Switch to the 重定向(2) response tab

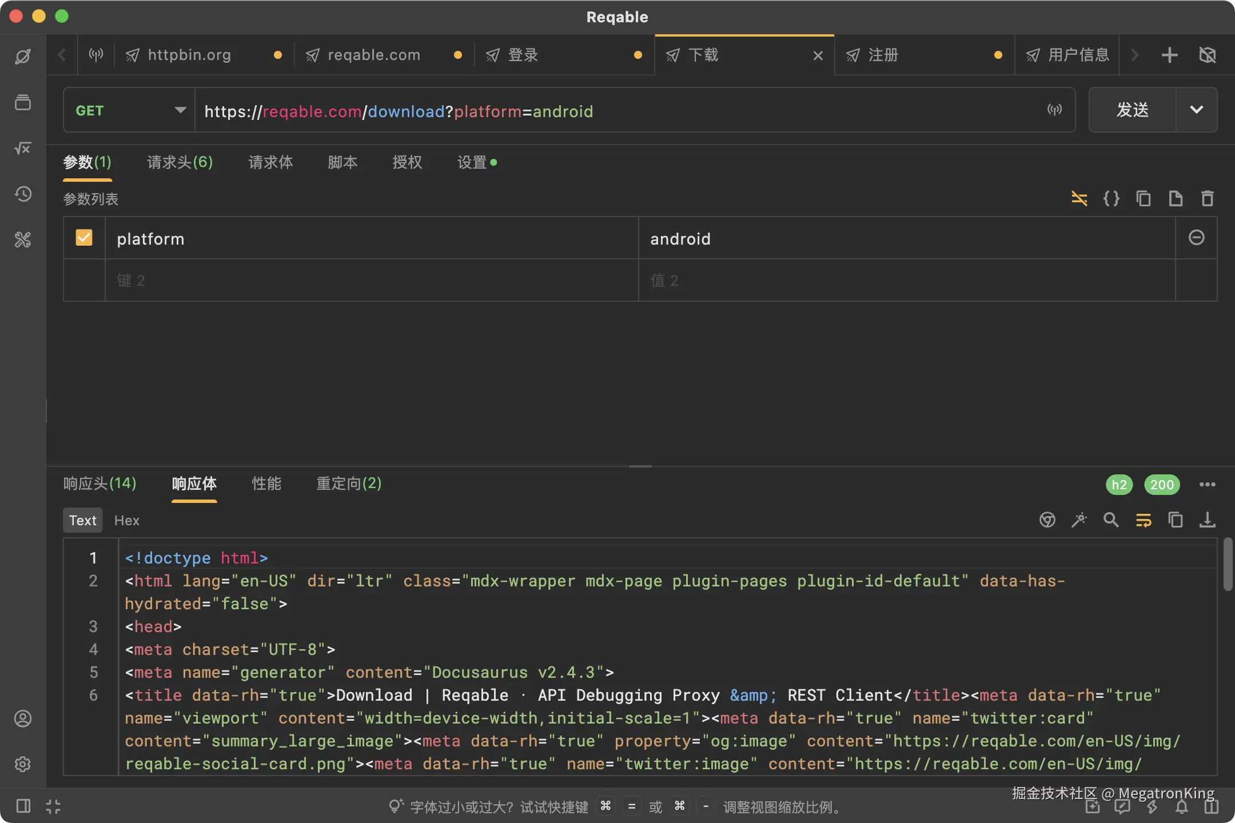[349, 484]
